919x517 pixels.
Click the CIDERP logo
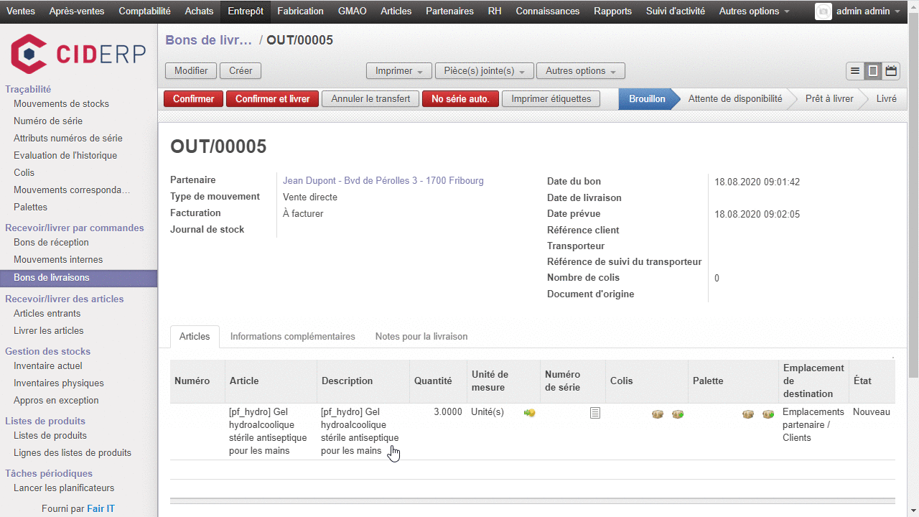(x=78, y=54)
